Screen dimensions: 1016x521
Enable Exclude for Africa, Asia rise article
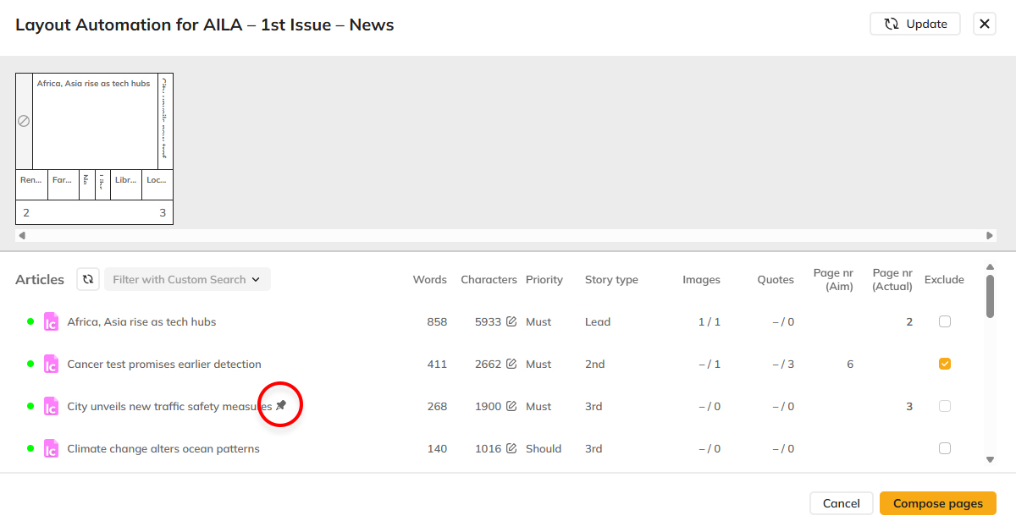(x=944, y=321)
